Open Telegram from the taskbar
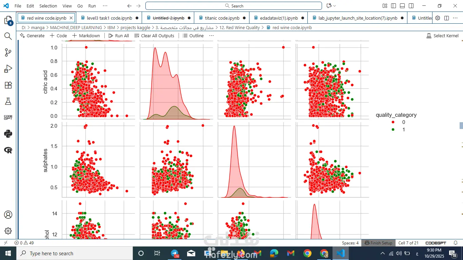The image size is (463, 260). tap(174, 253)
